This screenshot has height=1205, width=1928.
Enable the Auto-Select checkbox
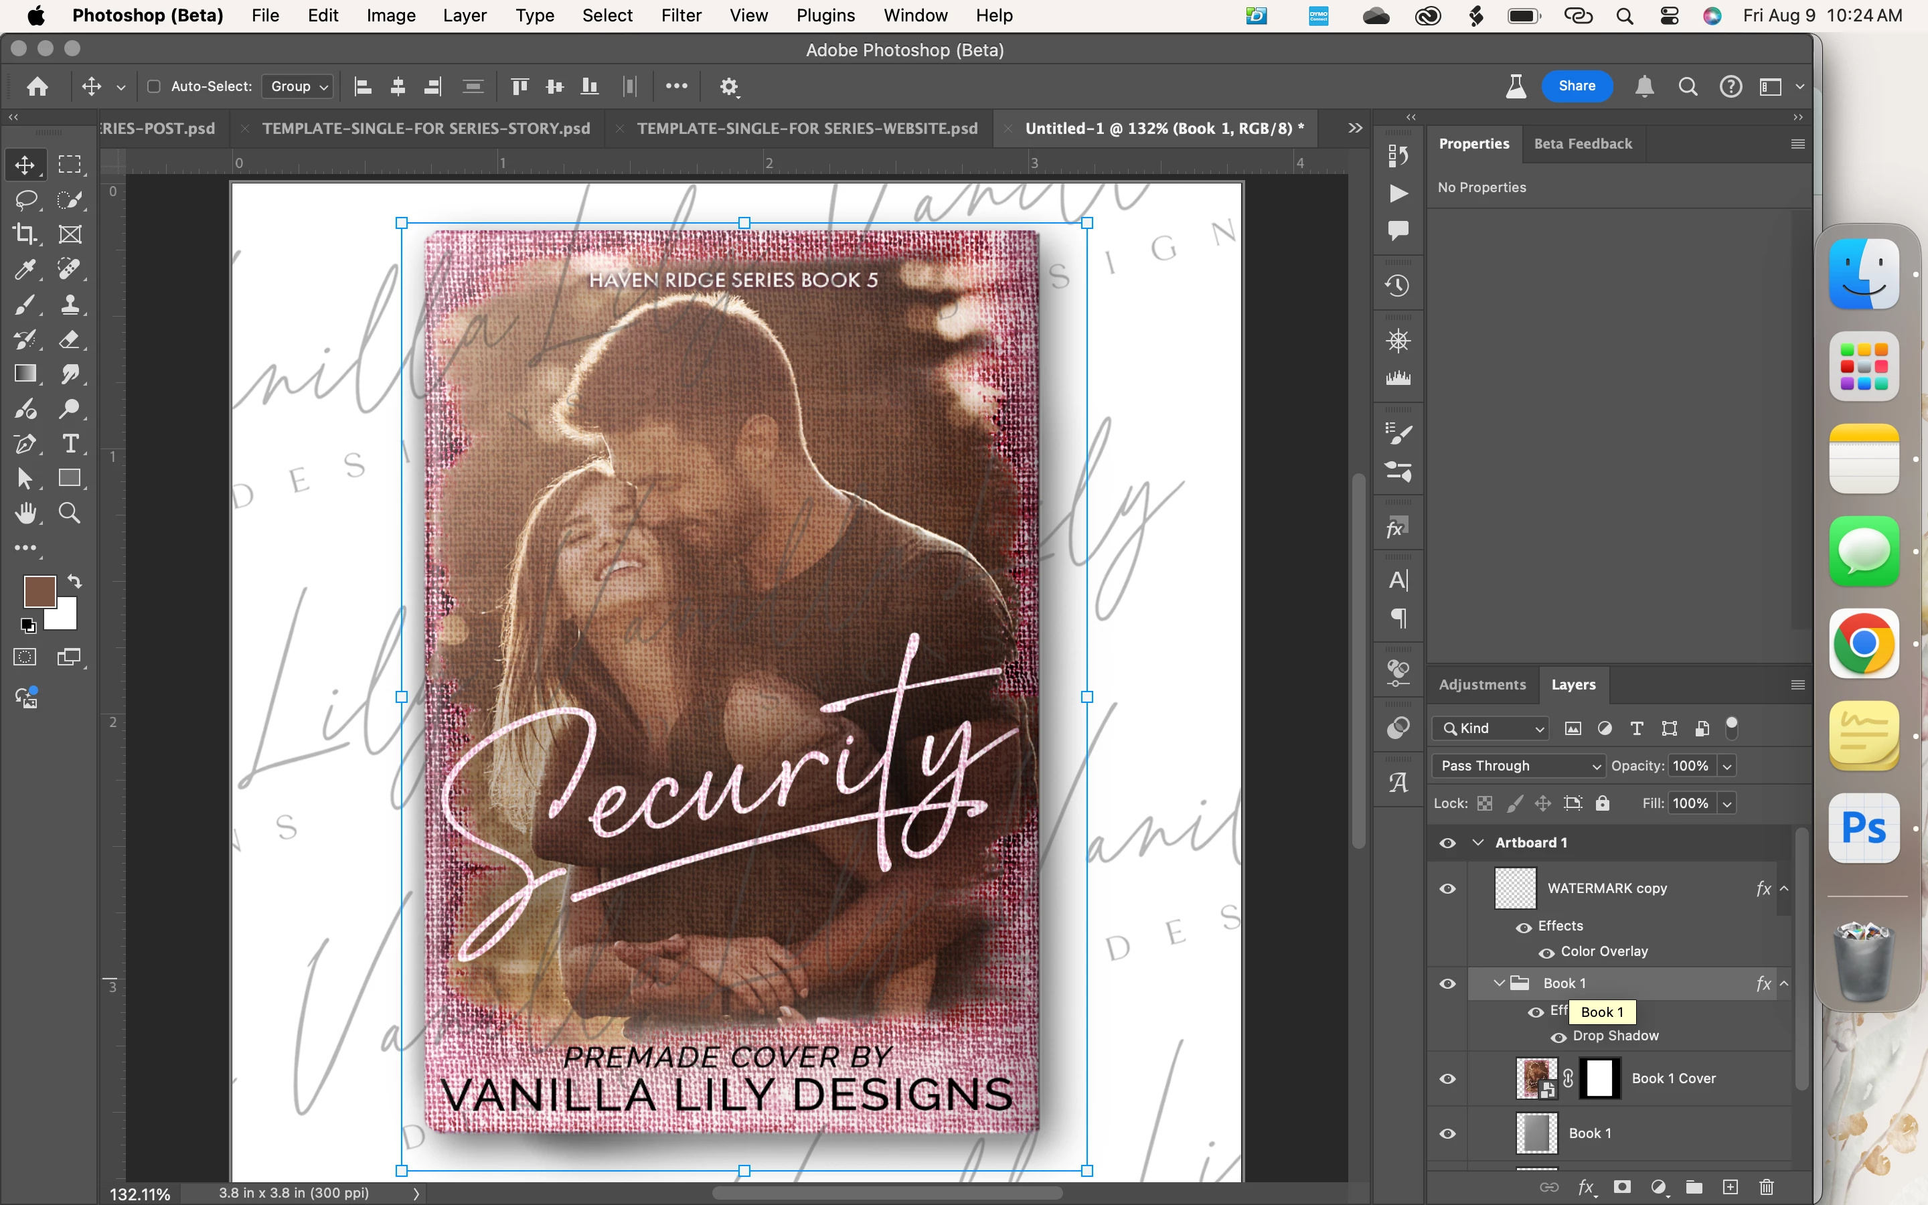155,86
